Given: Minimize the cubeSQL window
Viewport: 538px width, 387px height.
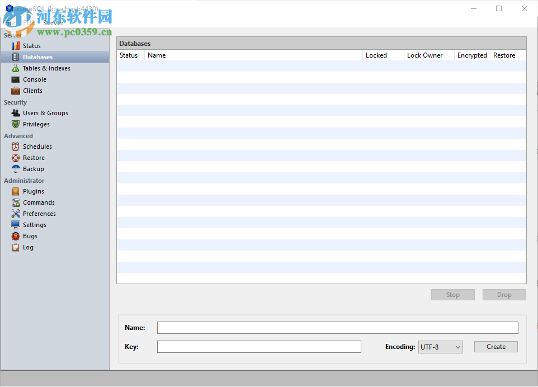Looking at the screenshot, I should click(474, 8).
